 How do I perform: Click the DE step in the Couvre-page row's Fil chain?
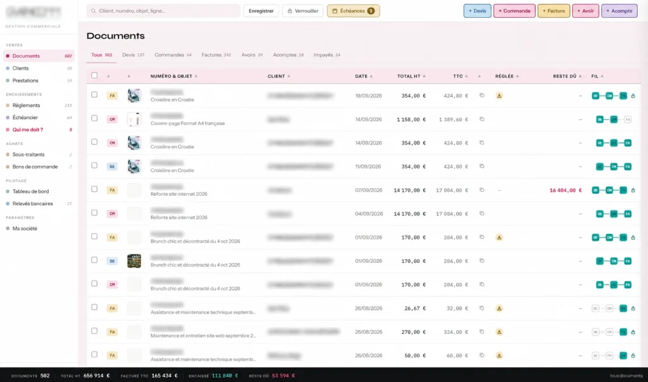tap(600, 120)
